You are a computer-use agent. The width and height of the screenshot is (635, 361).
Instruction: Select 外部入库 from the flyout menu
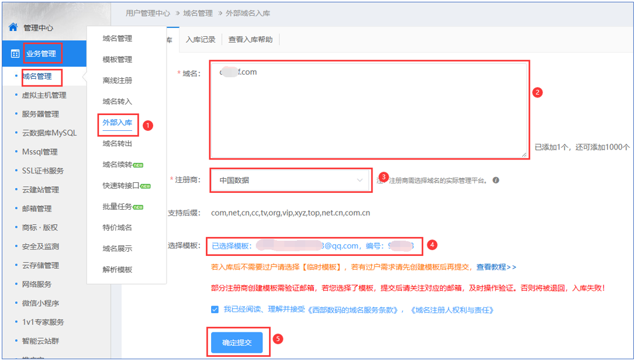[117, 123]
